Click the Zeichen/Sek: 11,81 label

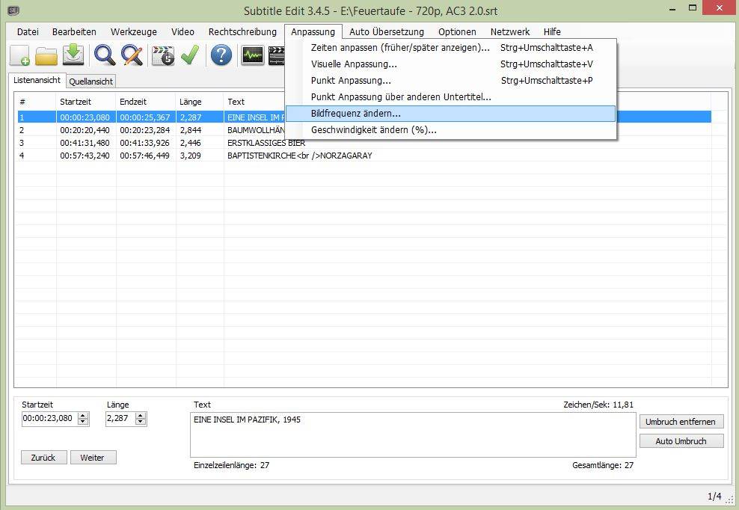pos(598,405)
